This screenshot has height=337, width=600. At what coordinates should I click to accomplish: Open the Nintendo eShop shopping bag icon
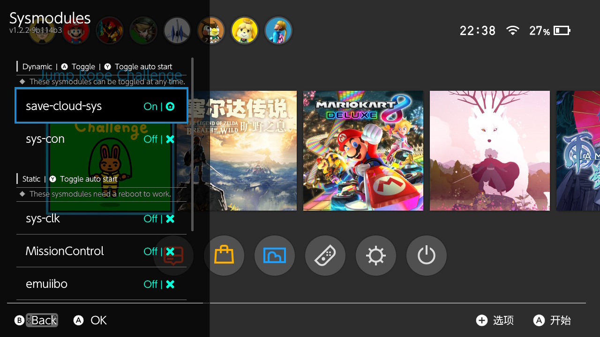[x=224, y=256]
